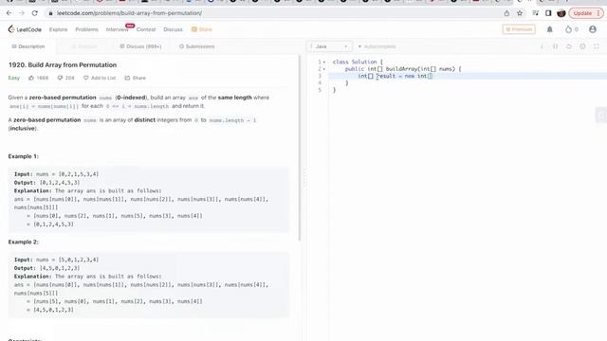Viewport: 607px width, 341px height.
Task: Open notifications bell icon
Action: [550, 29]
